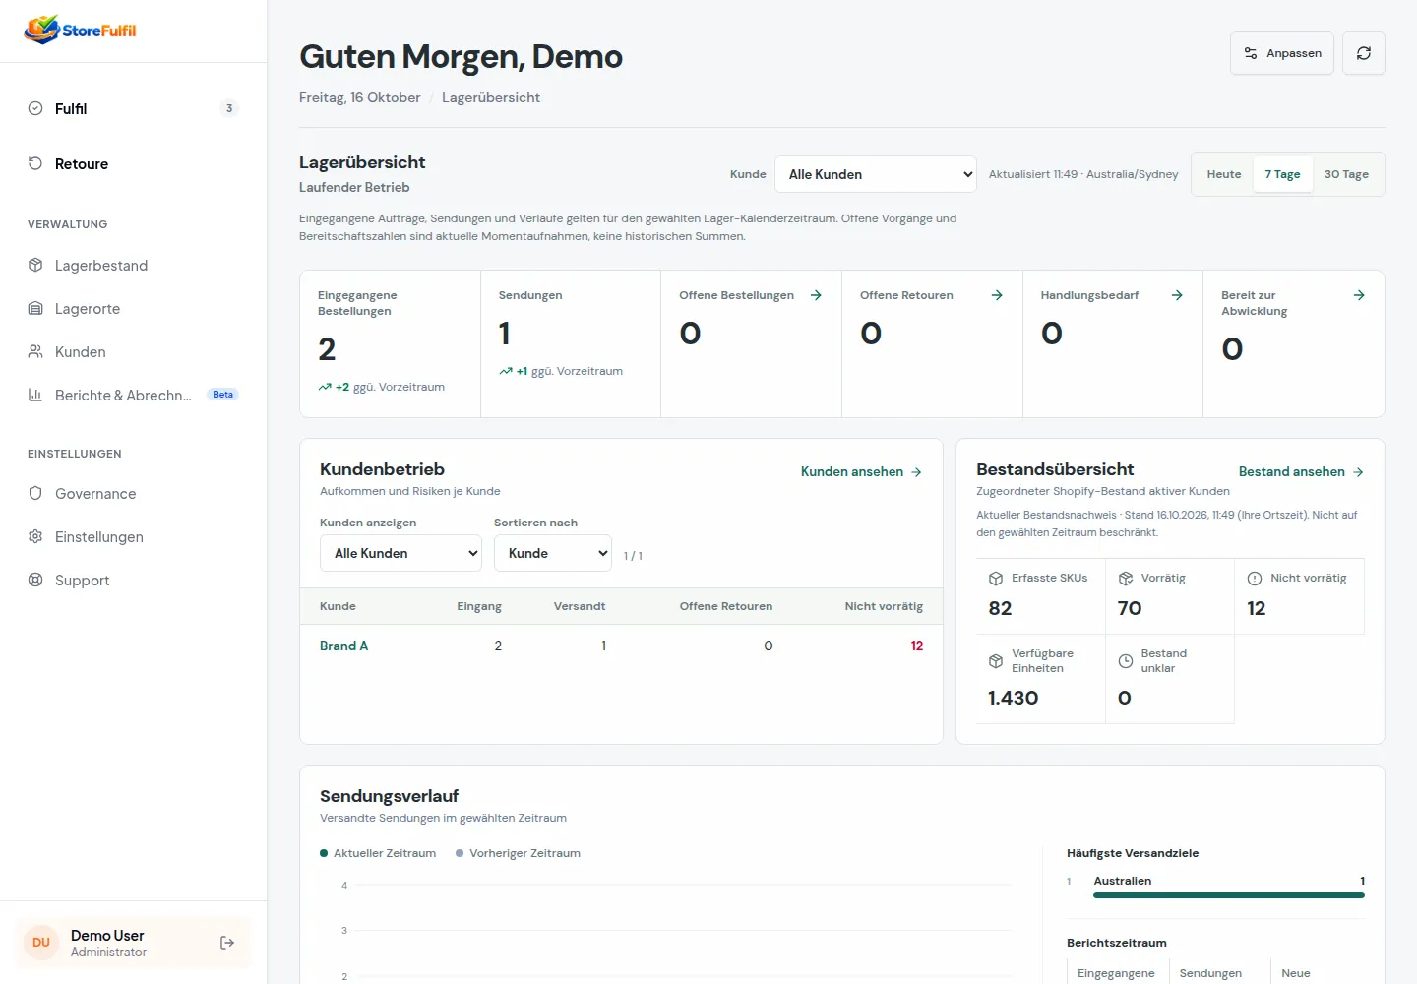Open Offene Retouren via its arrow icon
The image size is (1417, 984).
point(997,295)
